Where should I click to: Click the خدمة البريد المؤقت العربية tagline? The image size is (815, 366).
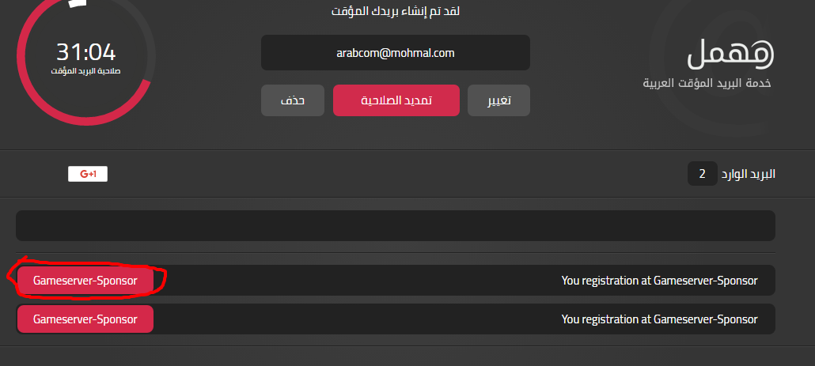pos(708,83)
